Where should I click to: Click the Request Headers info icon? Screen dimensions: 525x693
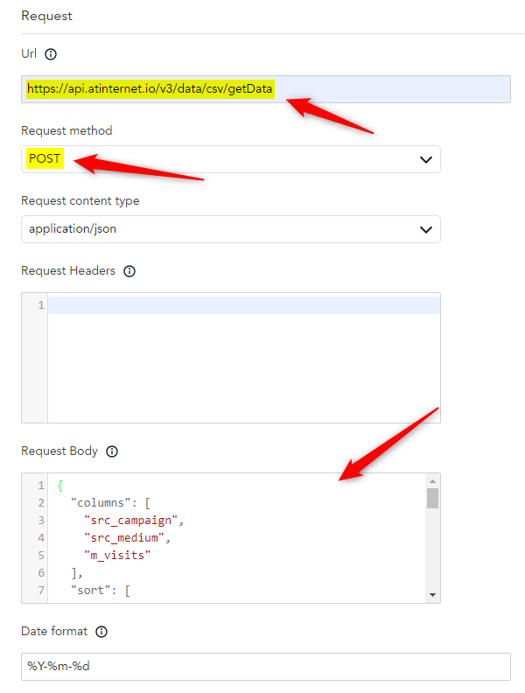click(129, 271)
